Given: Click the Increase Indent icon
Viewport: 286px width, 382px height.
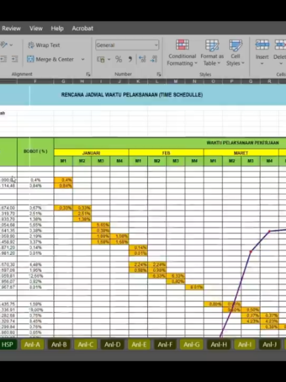Looking at the screenshot, I should pos(14,59).
